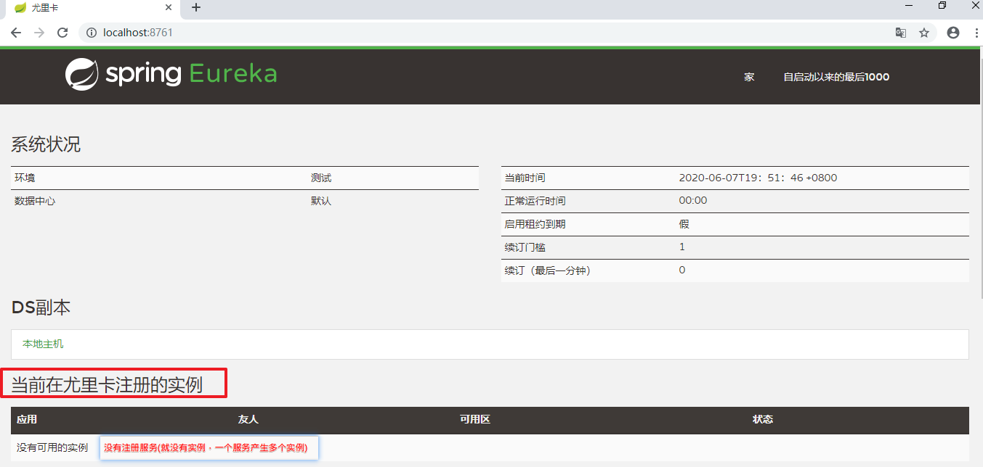Open the 家 navigation link
This screenshot has height=467, width=983.
[749, 77]
